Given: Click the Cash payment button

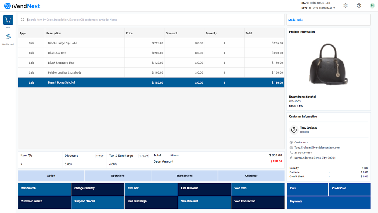Looking at the screenshot, I should pyautogui.click(x=307, y=189).
